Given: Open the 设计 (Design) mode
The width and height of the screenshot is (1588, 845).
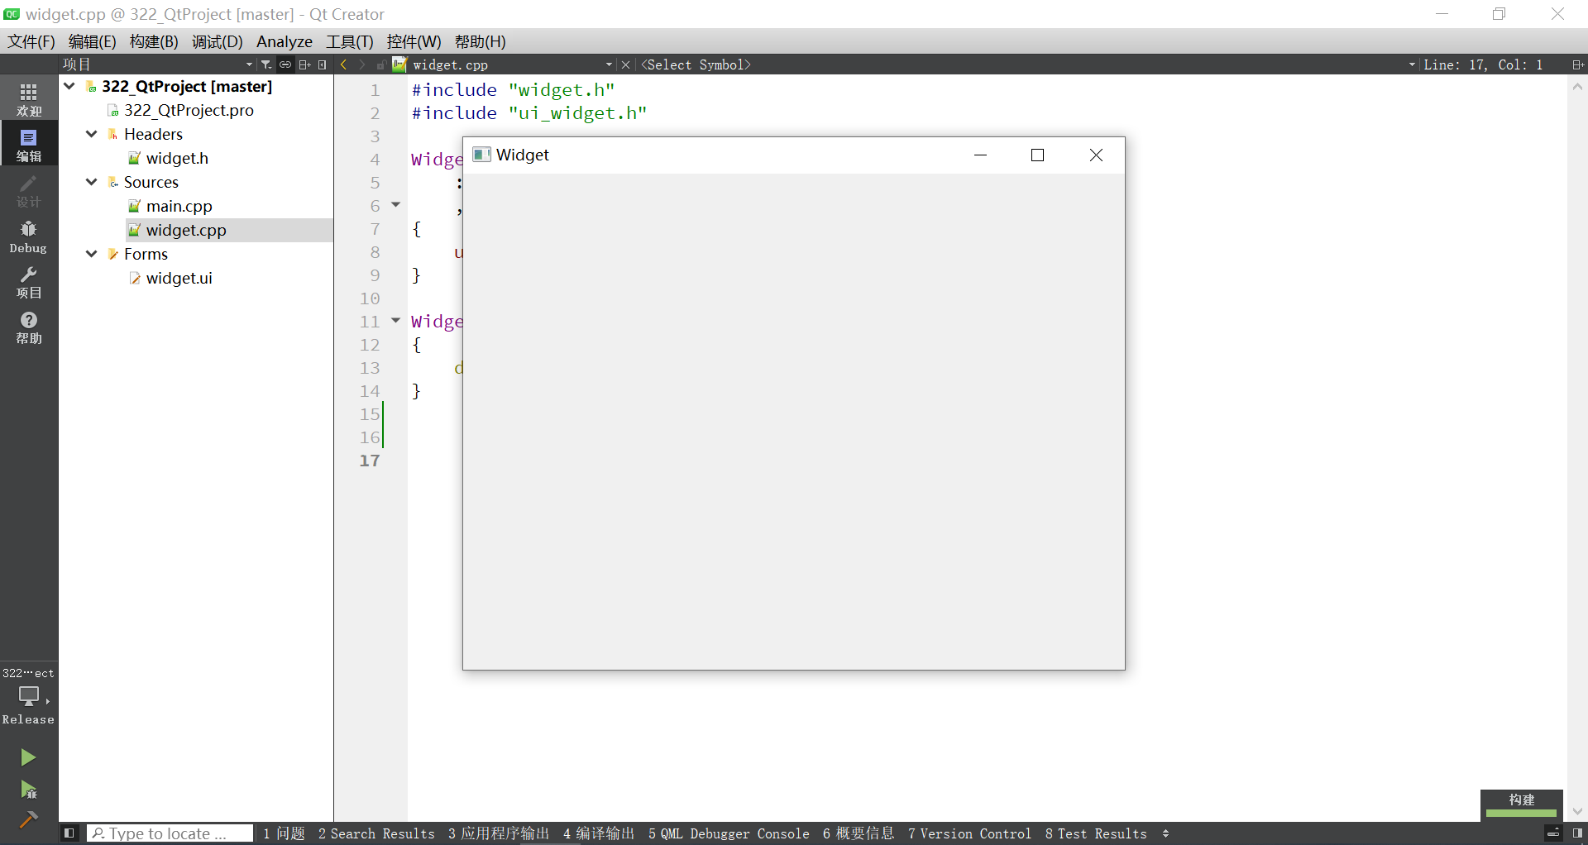Looking at the screenshot, I should tap(29, 190).
